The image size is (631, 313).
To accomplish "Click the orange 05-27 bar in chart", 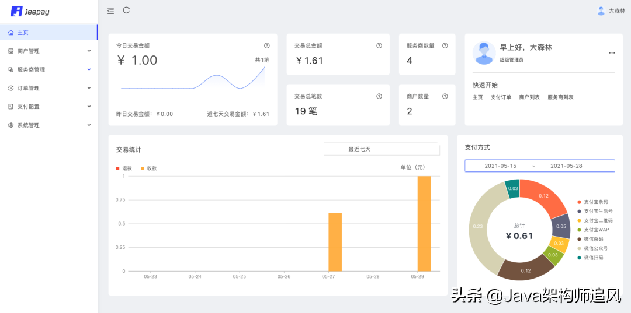I will [x=335, y=242].
